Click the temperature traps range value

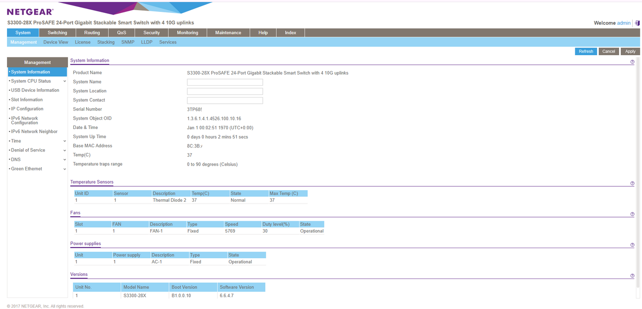tap(212, 165)
